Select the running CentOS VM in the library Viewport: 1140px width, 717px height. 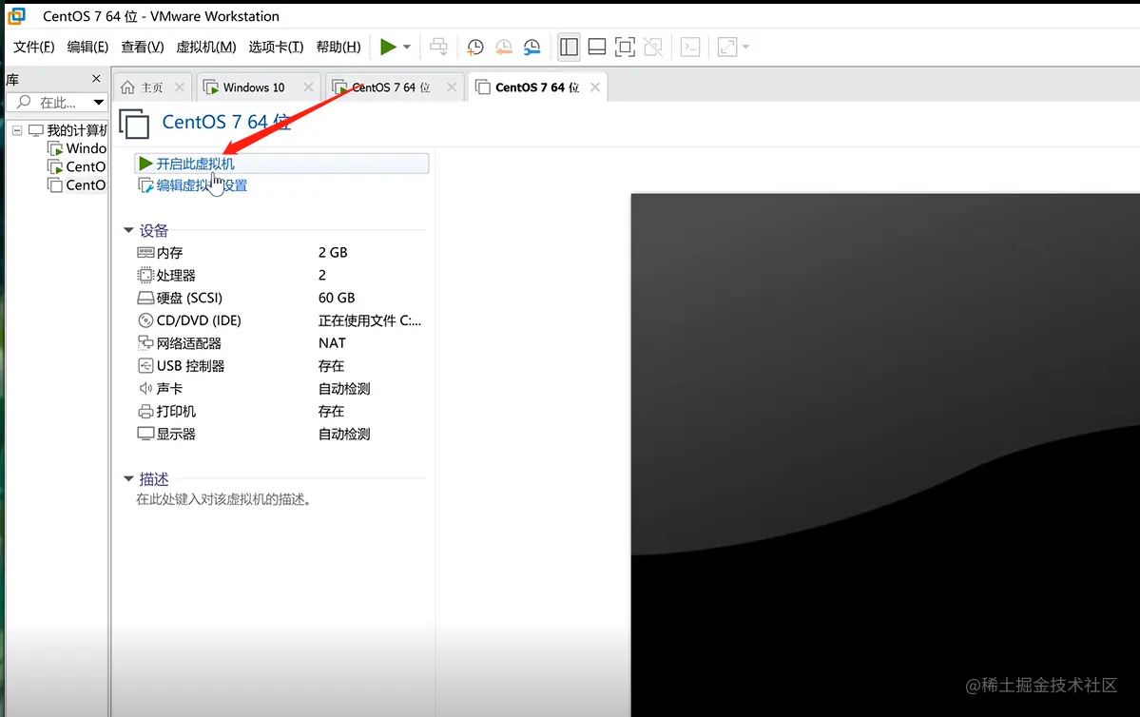77,166
